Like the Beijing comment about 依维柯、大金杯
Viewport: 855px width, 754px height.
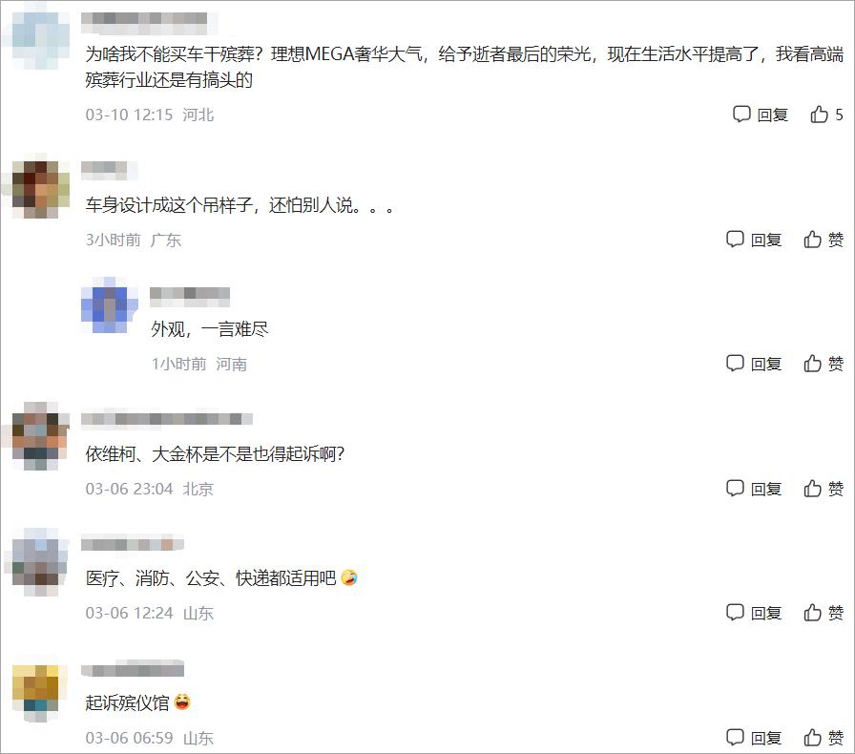(x=824, y=489)
